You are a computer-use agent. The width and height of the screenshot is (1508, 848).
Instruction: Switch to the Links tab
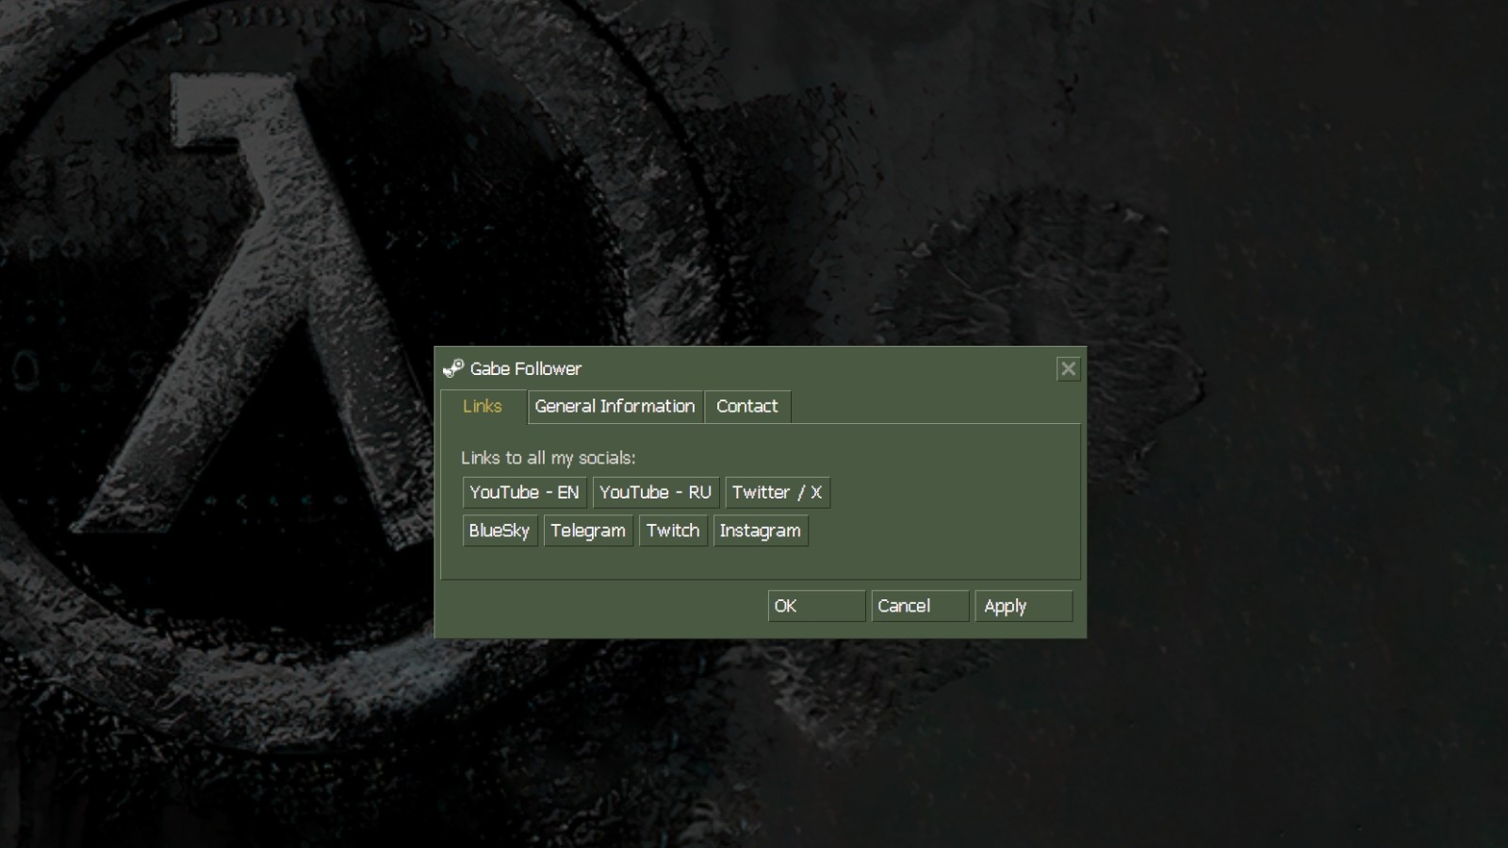[483, 406]
